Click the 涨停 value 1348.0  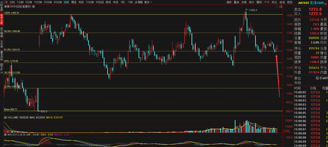pyautogui.click(x=314, y=62)
